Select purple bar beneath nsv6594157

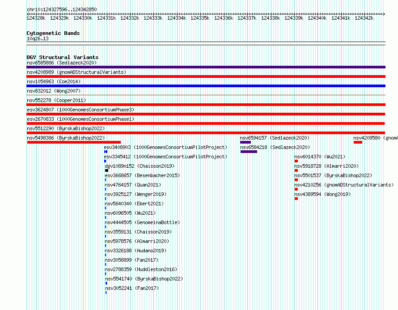(246, 142)
